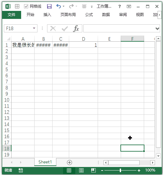Click the vertical scrollbar thumb
The width and height of the screenshot is (163, 175).
(158, 94)
